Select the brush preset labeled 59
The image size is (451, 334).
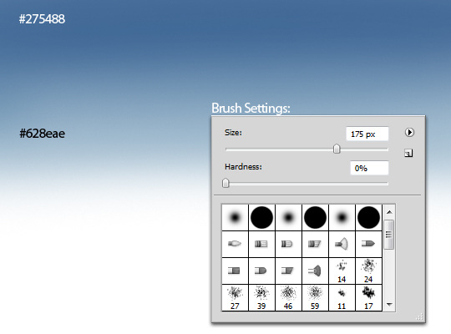(x=315, y=297)
